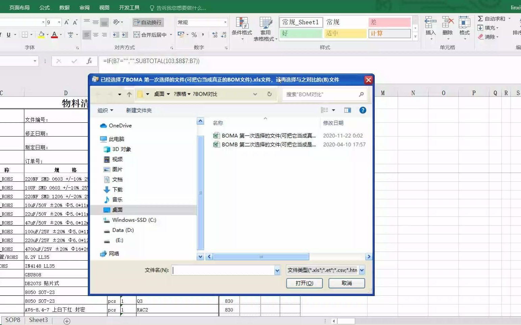
Task: Switch to the 数据 ribbon tab
Action: pyautogui.click(x=64, y=7)
